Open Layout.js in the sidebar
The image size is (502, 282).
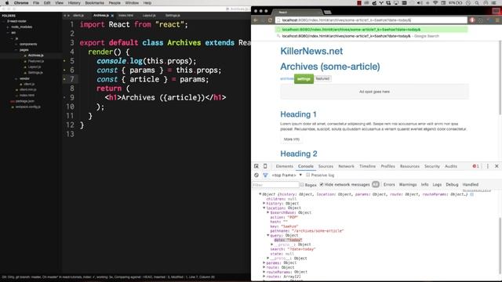coord(35,67)
